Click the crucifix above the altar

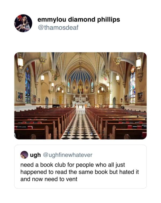click(x=80, y=86)
